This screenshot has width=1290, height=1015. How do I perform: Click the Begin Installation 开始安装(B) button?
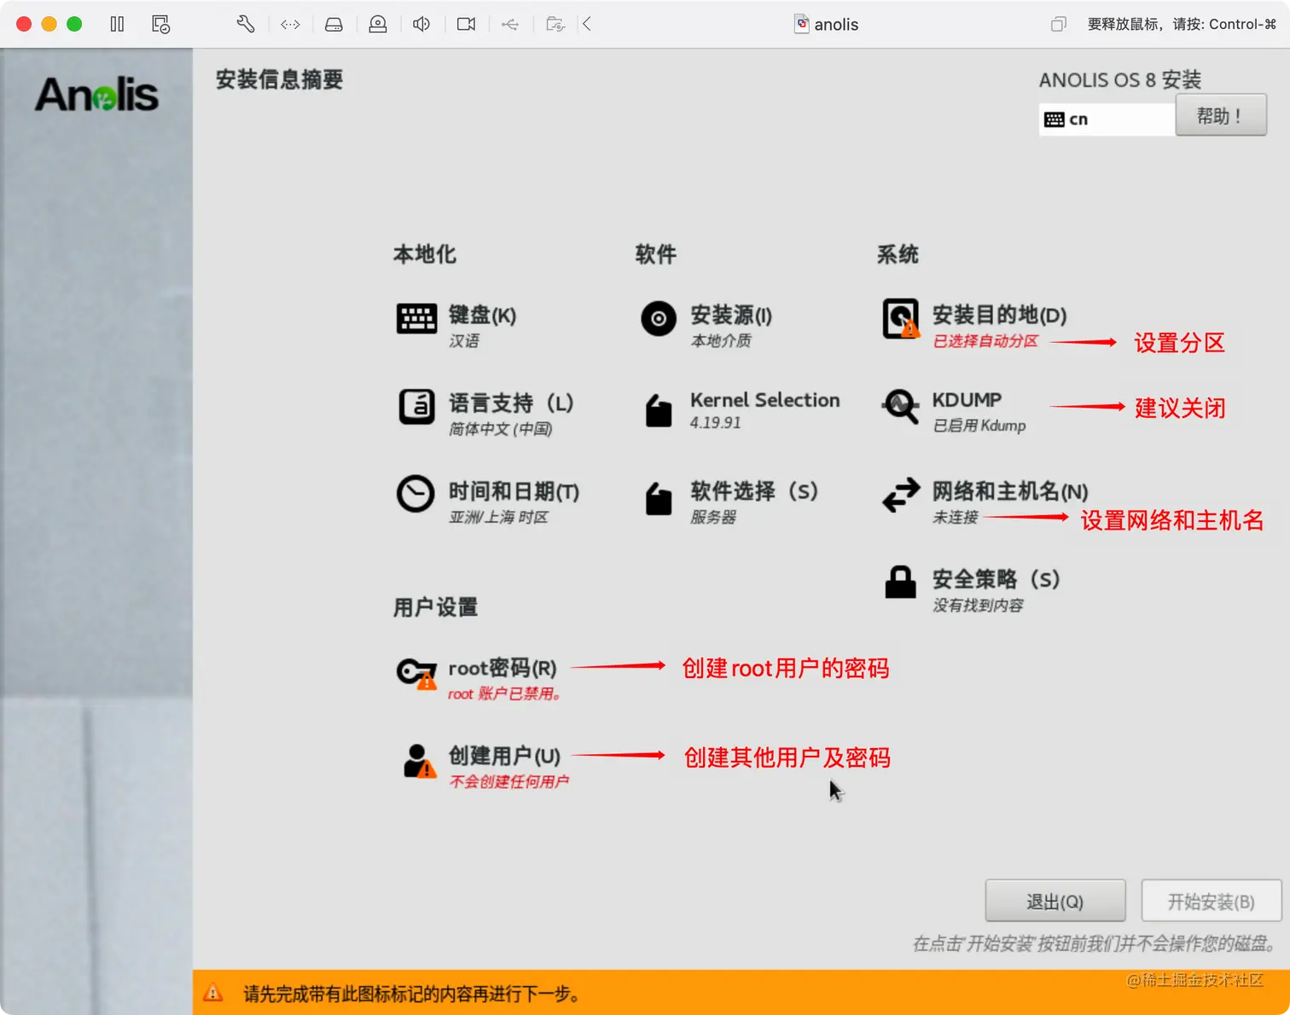click(x=1211, y=901)
